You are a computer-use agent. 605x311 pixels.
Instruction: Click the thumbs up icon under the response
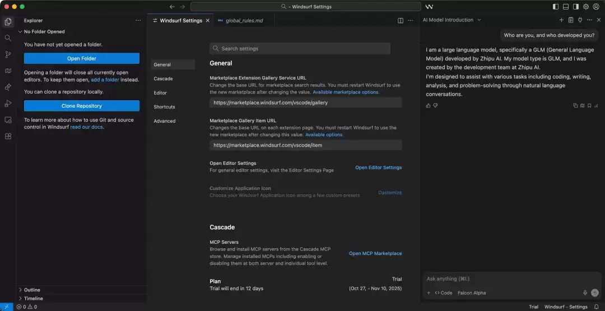(x=429, y=105)
